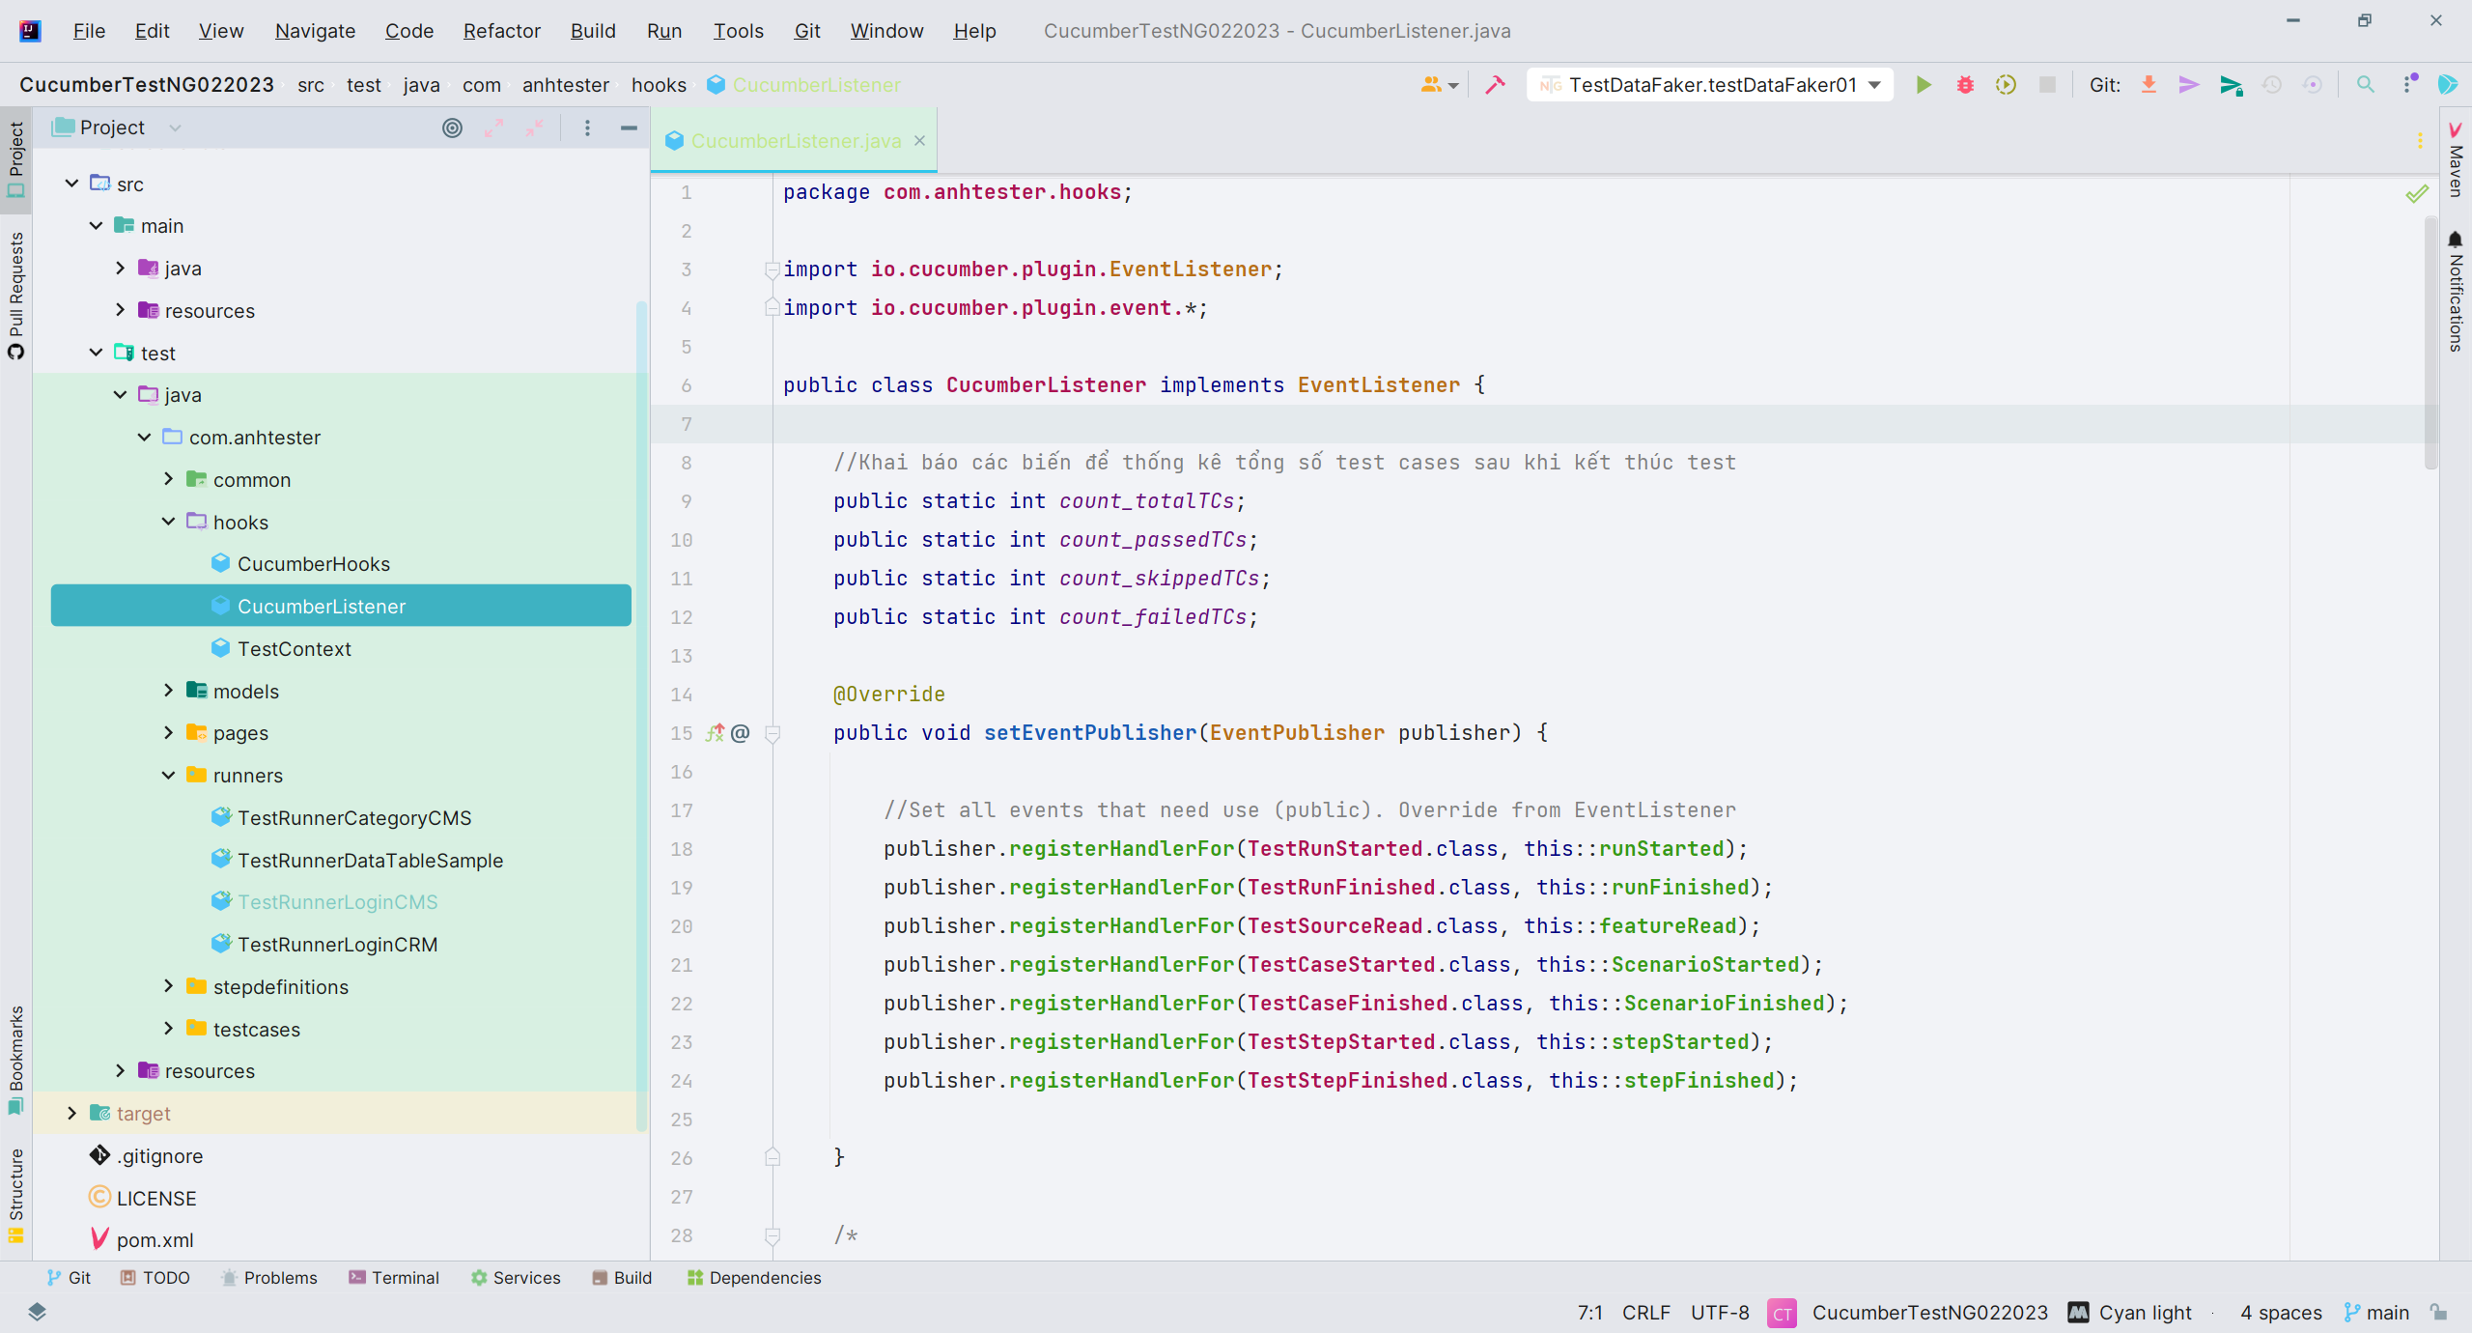Click the editor vertical scrollbar
The height and width of the screenshot is (1333, 2472).
click(x=2430, y=343)
